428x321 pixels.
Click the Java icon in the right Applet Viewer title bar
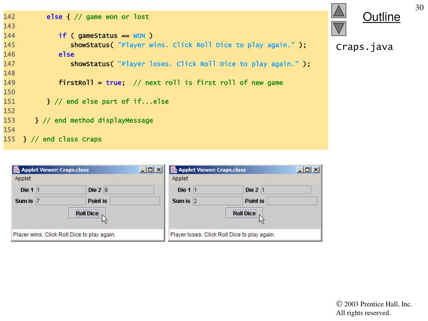point(173,170)
